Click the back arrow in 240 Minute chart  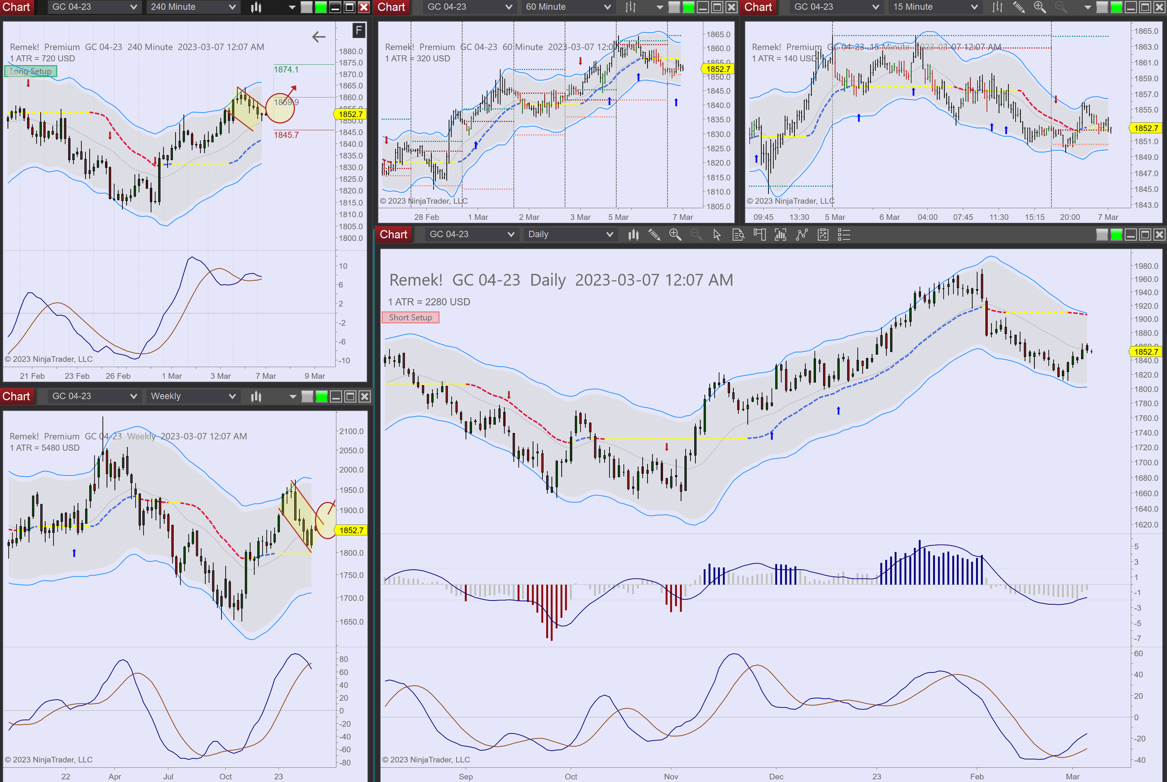pos(318,36)
